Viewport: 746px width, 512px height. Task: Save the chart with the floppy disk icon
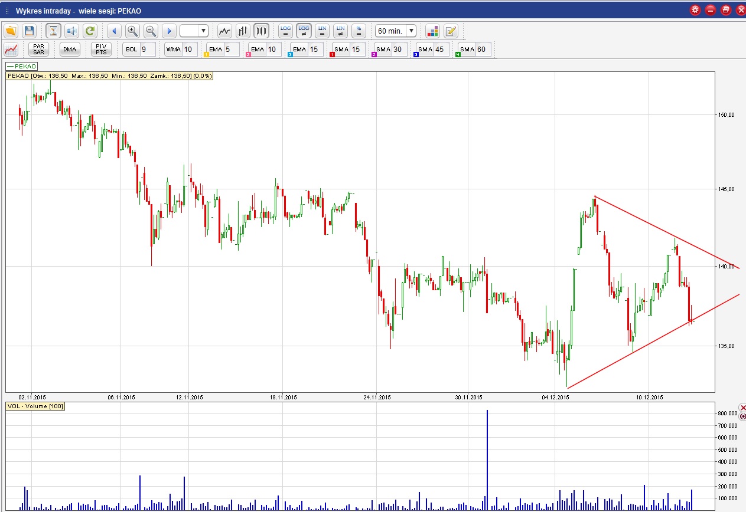[x=29, y=31]
